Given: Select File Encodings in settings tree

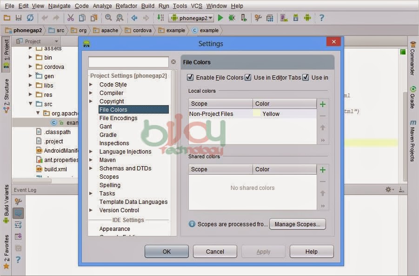Looking at the screenshot, I should click(x=119, y=118).
